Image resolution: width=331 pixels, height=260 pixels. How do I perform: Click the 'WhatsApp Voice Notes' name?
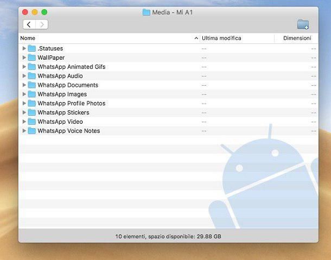[68, 131]
